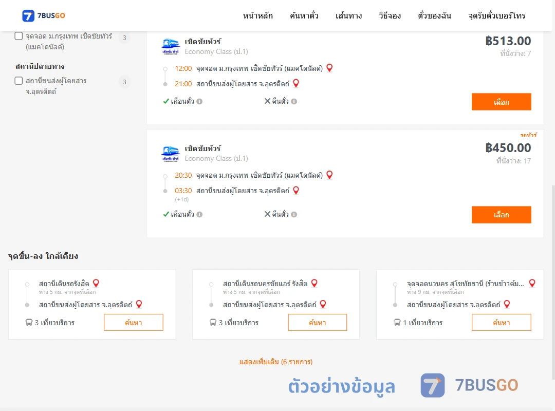
Task: Open map pin beside สถานีเดินรถรังสิต
Action: coord(96,283)
